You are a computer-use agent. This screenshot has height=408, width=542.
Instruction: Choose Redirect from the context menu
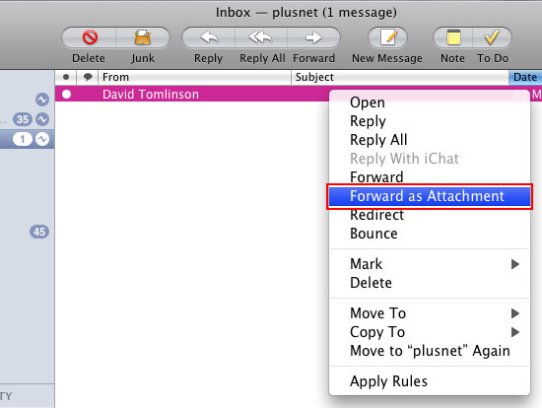point(430,215)
